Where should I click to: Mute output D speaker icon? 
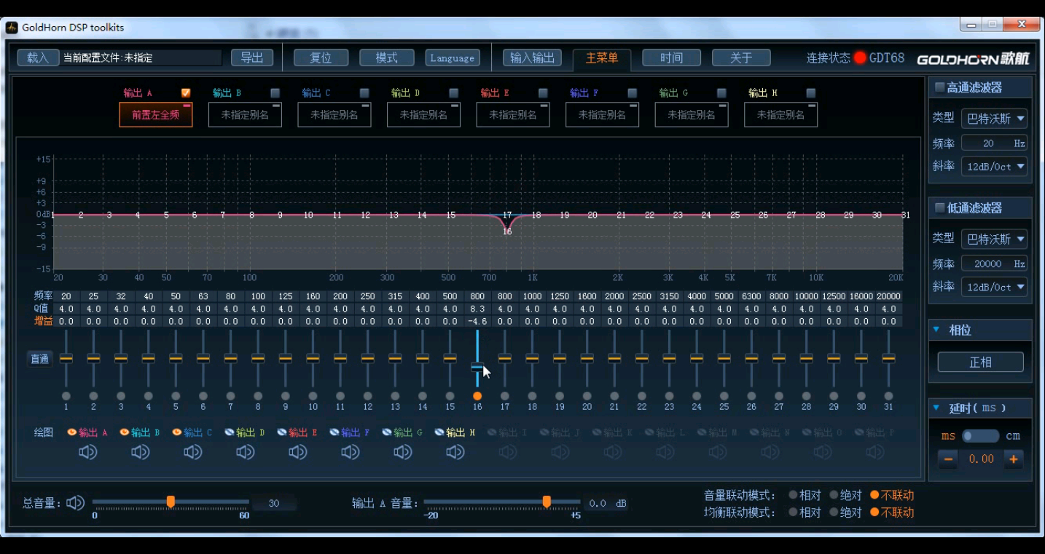pyautogui.click(x=246, y=452)
